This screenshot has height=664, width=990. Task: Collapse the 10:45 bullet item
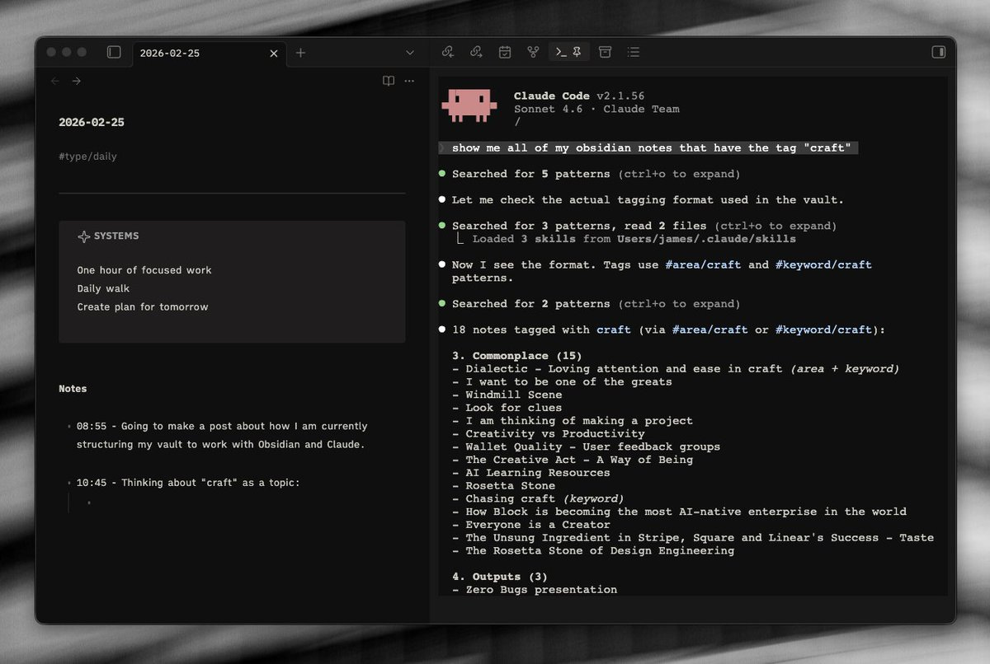pyautogui.click(x=68, y=483)
